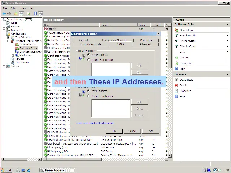Select Task Scheduler in the tree
This screenshot has height=173, width=231.
pos(23,37)
